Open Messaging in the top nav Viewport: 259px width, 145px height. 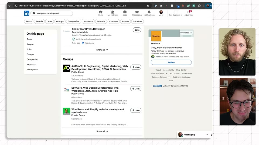[137, 13]
